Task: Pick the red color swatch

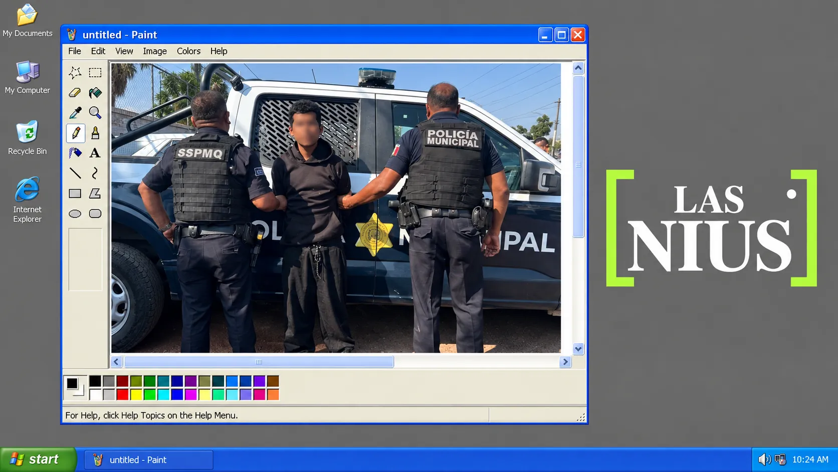Action: point(122,395)
